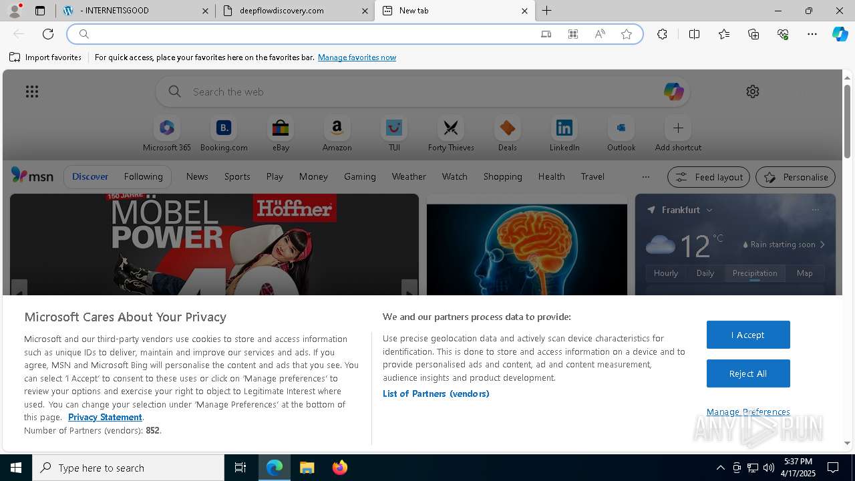
Task: Click I Accept button
Action: click(x=748, y=335)
